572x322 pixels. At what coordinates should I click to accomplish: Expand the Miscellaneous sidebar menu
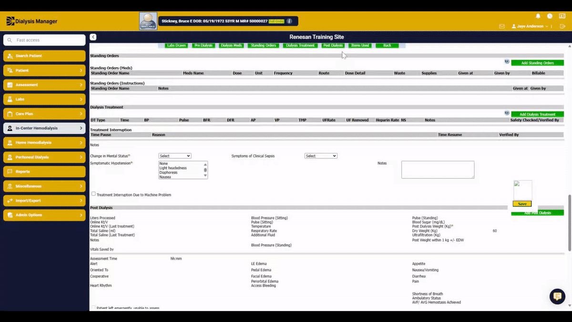pos(44,186)
